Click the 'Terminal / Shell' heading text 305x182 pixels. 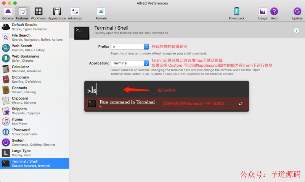111,28
